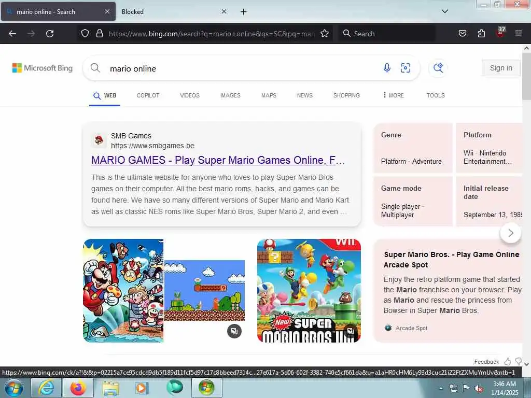Open the NEWS results tab
Screen dimensions: 531x398
[305, 95]
